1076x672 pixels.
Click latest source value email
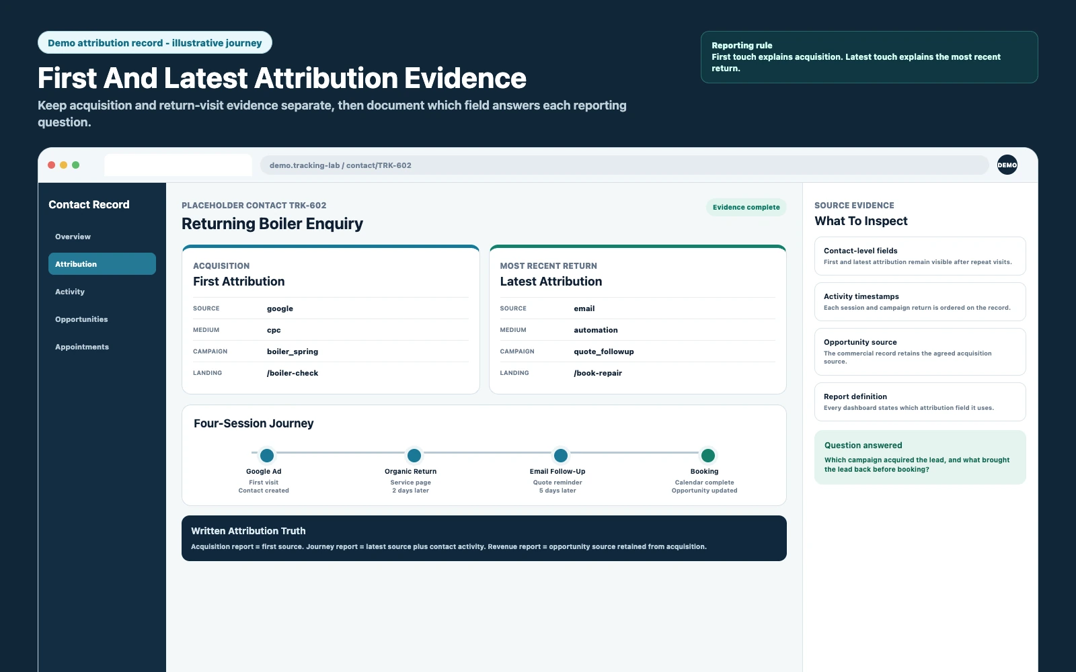584,308
